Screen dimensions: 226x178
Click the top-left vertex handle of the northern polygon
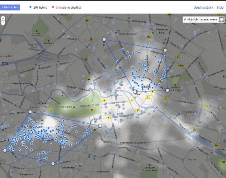click(104, 39)
